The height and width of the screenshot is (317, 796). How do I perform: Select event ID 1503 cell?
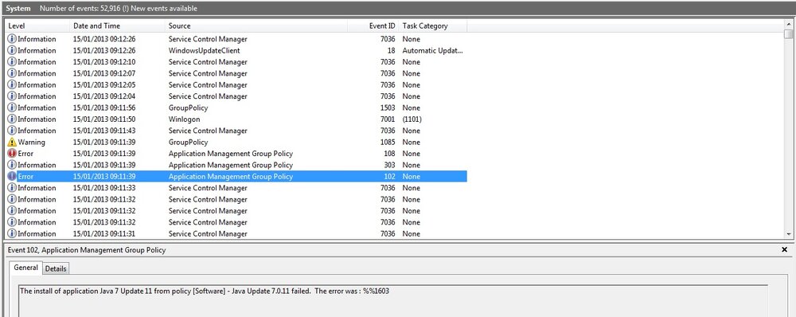(388, 108)
